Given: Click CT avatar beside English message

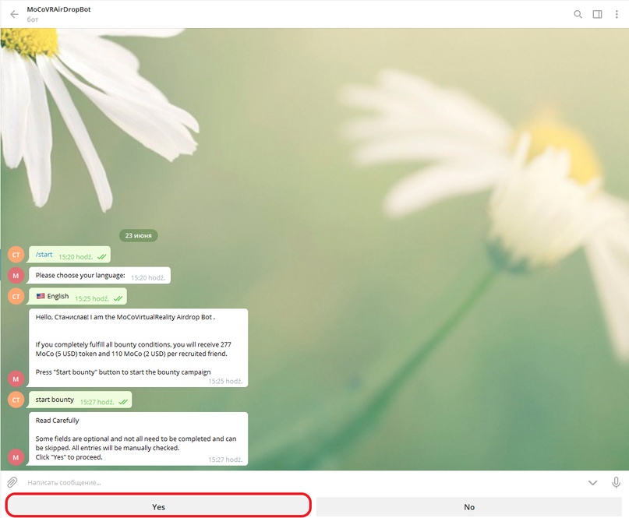Looking at the screenshot, I should [x=16, y=296].
